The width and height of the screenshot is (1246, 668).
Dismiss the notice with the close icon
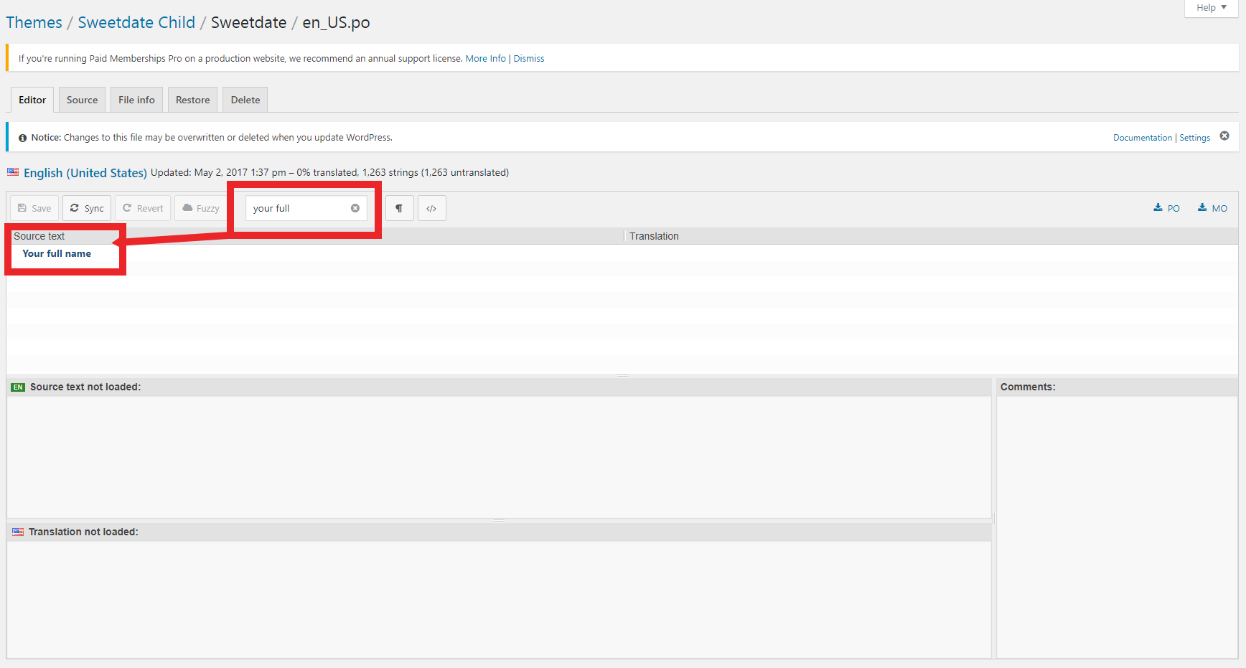1224,136
